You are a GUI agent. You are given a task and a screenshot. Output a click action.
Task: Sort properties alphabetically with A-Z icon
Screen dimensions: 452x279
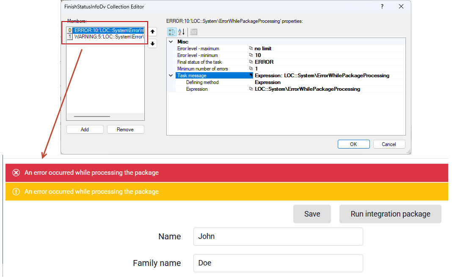coord(181,32)
